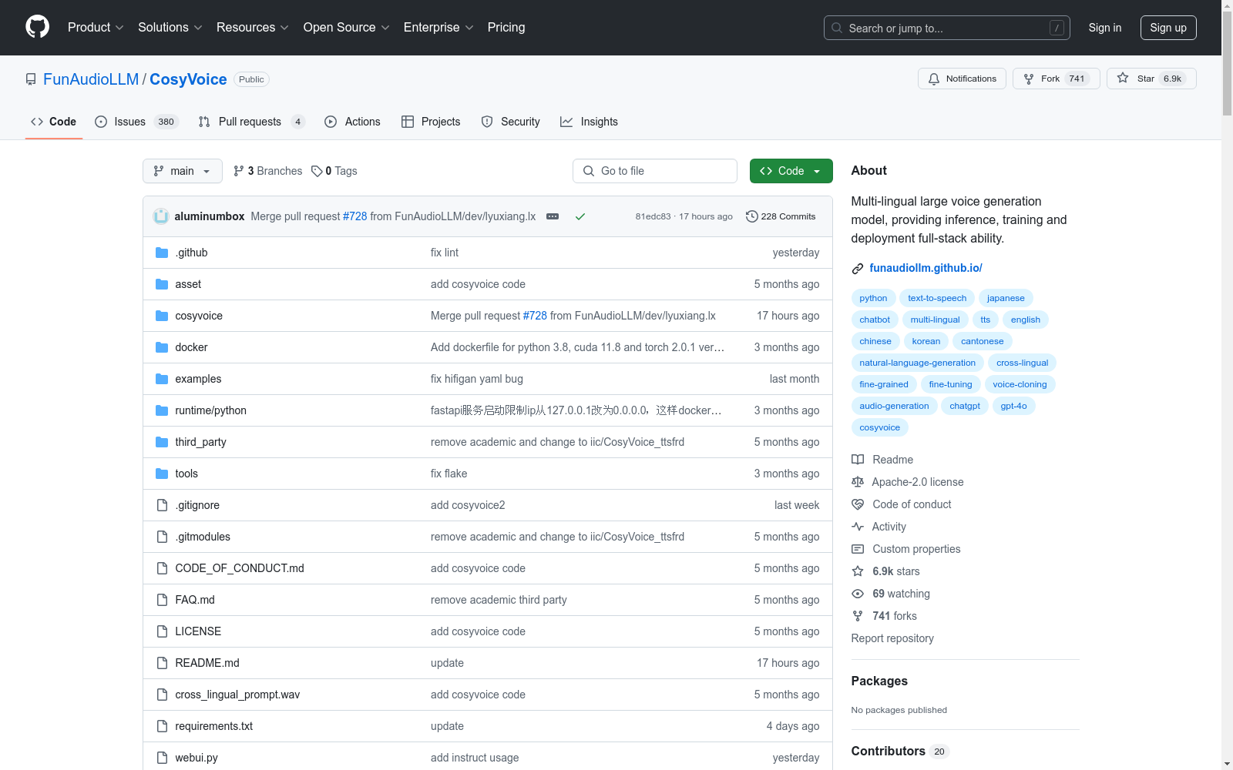
Task: Open the green Code dropdown
Action: [x=791, y=171]
